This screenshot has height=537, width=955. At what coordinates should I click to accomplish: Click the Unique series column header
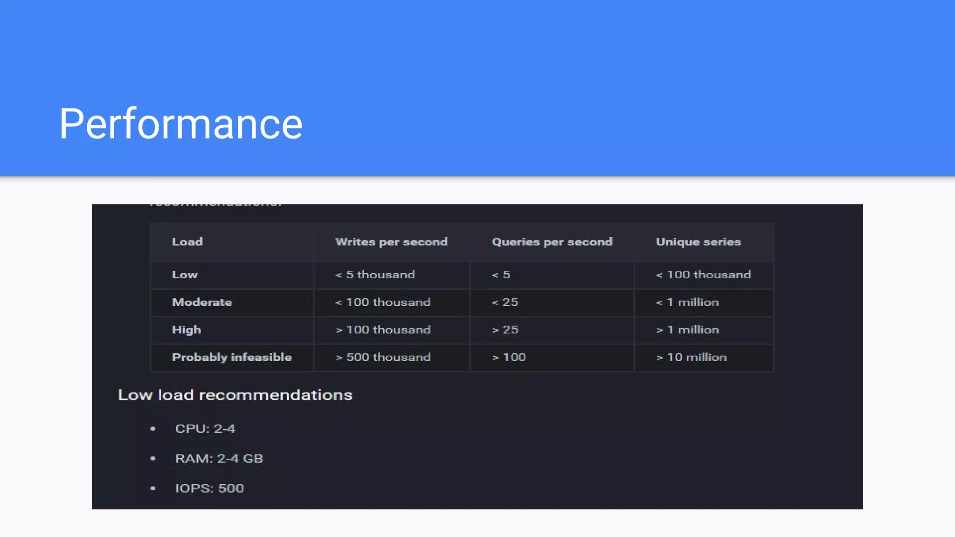pyautogui.click(x=698, y=242)
